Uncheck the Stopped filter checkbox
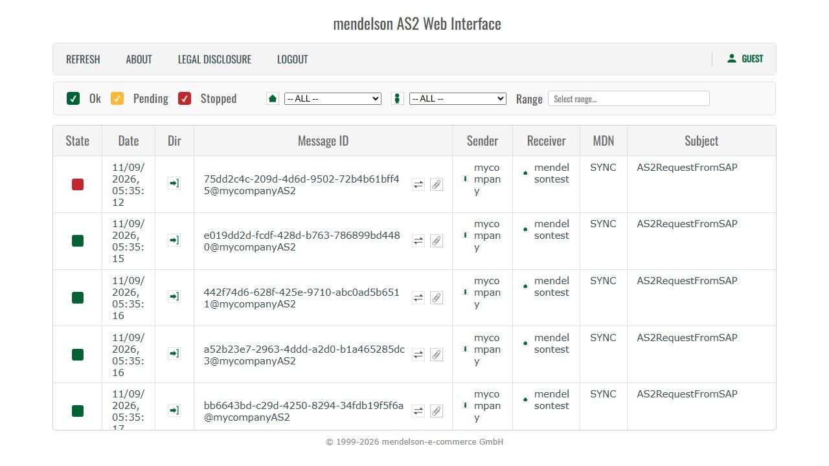 coord(185,98)
